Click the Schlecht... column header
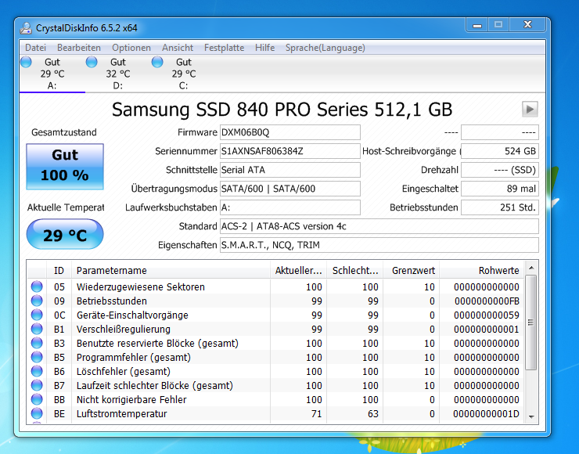579x454 pixels. point(355,270)
